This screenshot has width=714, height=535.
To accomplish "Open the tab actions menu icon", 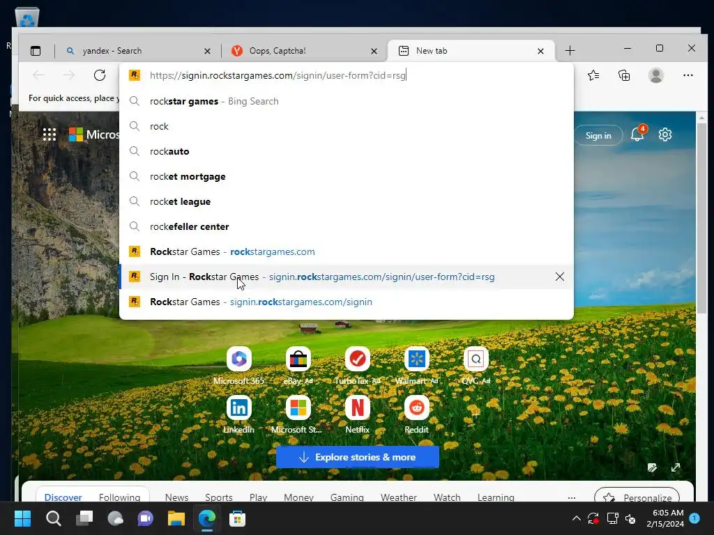I will coord(36,51).
